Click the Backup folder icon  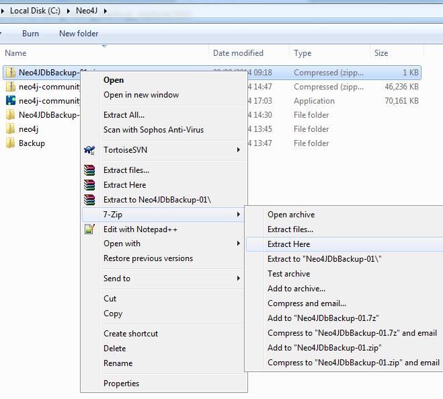coord(11,143)
